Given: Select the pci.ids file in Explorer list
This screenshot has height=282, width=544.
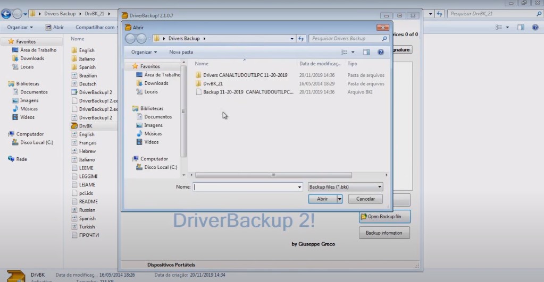Looking at the screenshot, I should [x=86, y=193].
